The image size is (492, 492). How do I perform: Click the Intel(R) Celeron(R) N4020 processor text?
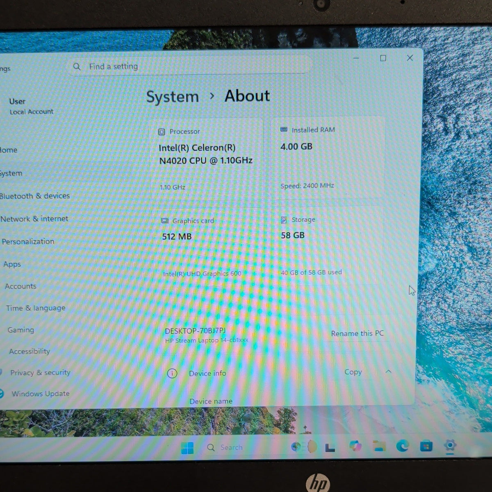[x=205, y=154]
